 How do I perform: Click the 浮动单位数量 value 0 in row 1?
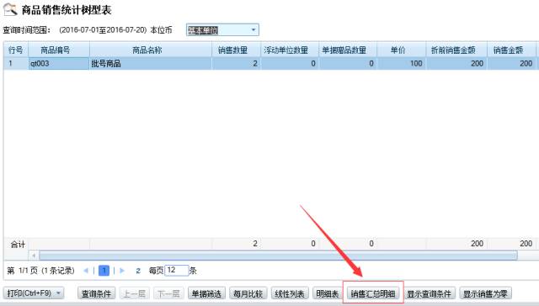coord(290,63)
